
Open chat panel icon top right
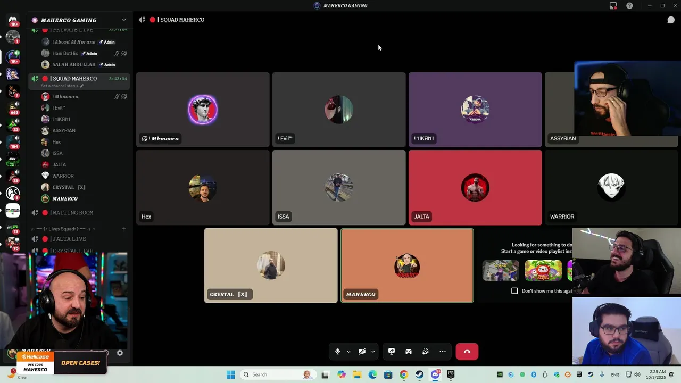point(671,20)
